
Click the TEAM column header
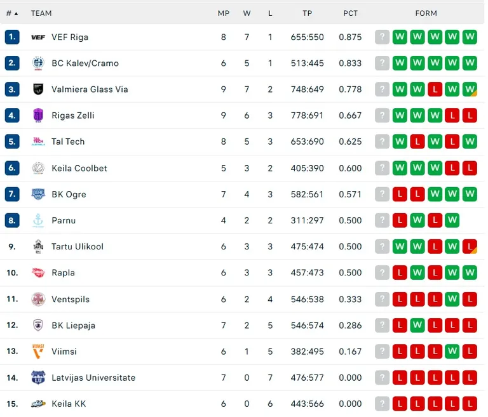[x=41, y=13]
